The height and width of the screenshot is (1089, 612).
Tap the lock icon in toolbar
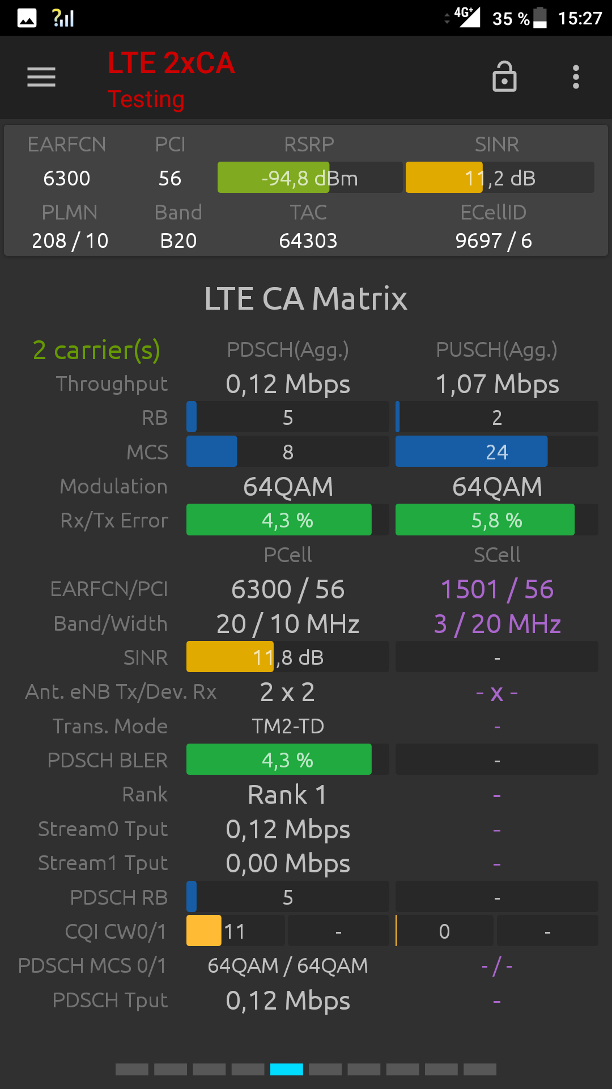(504, 77)
